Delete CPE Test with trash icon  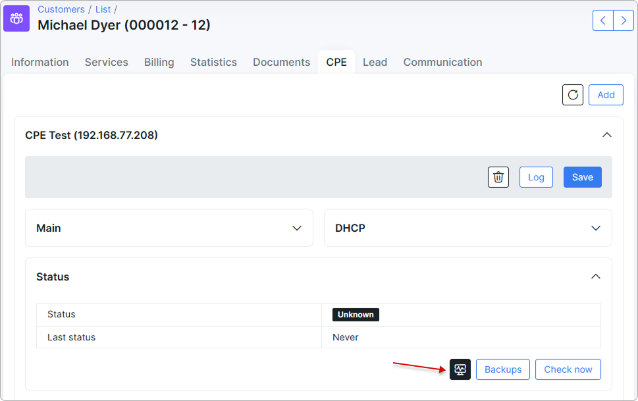498,177
